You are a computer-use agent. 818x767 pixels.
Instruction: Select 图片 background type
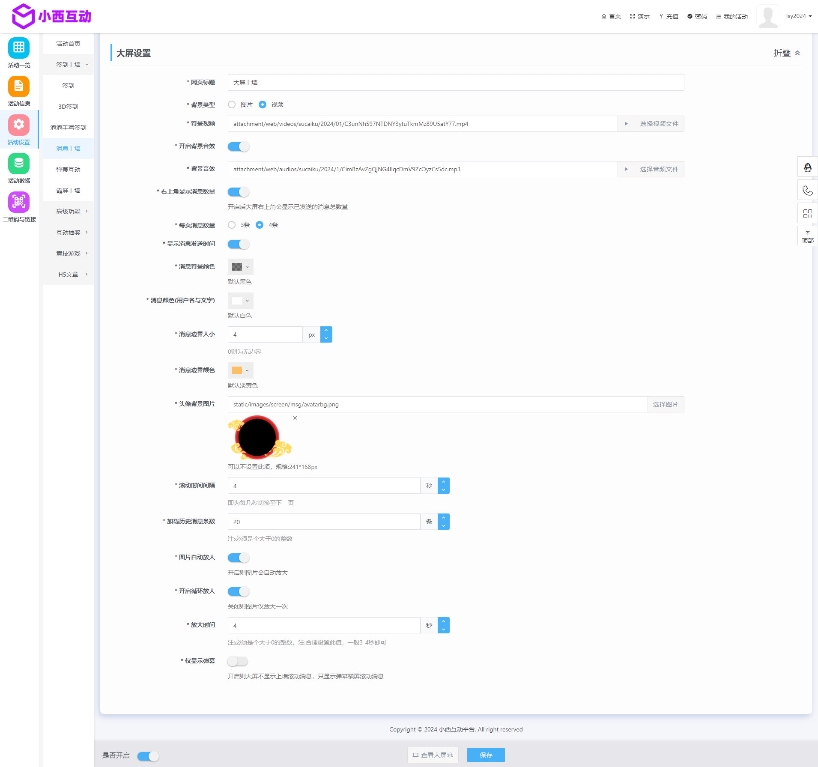tap(232, 104)
